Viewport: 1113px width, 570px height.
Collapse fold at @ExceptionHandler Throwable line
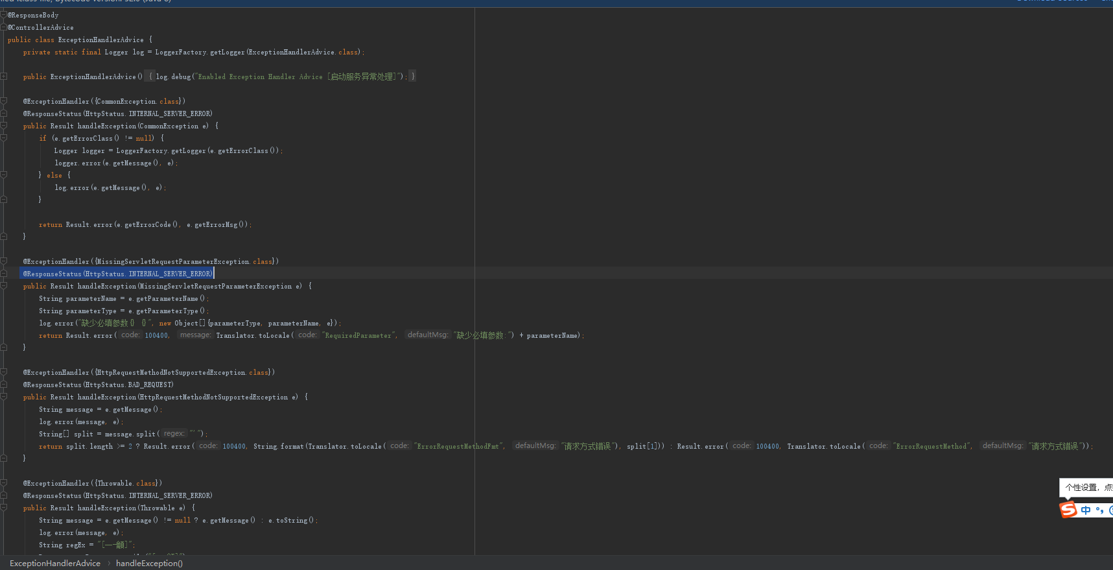tap(3, 483)
